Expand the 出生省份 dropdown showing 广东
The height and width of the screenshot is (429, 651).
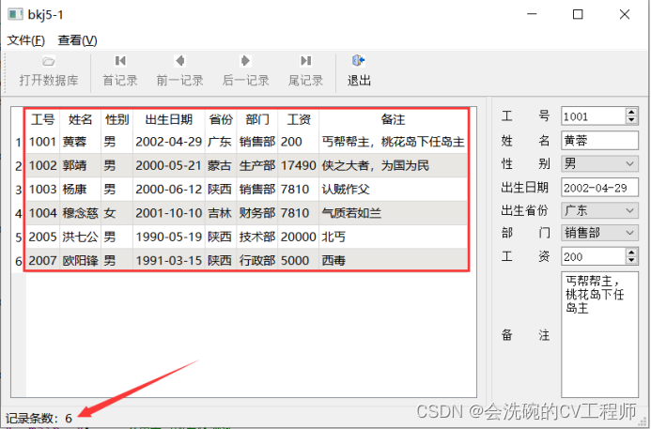coord(599,210)
